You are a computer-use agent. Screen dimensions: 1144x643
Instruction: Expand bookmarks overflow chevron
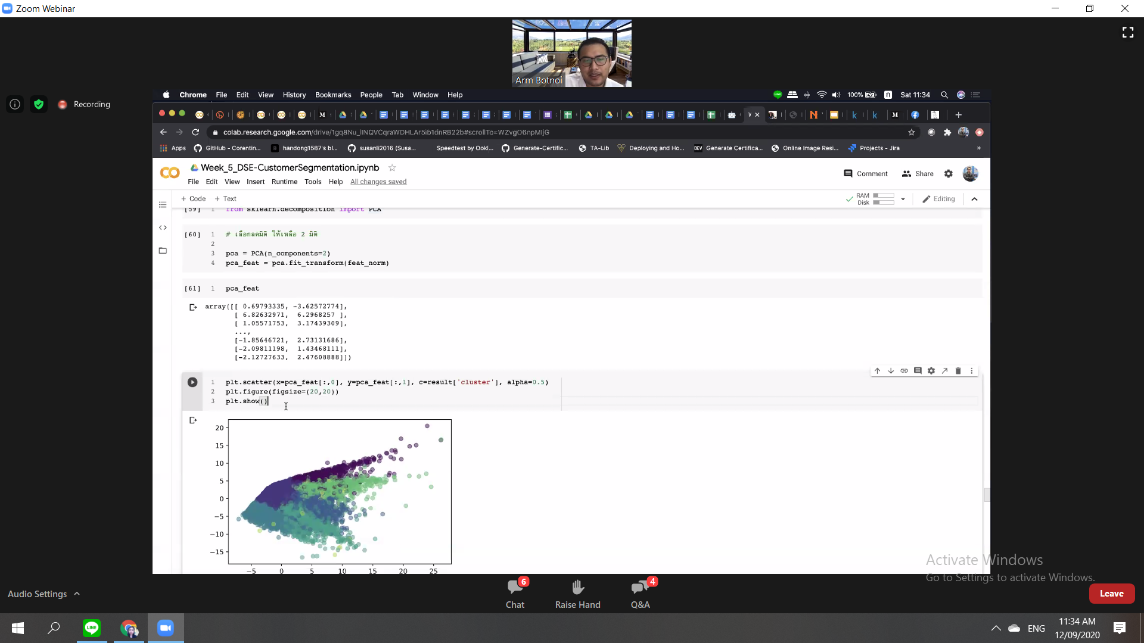[x=978, y=148]
